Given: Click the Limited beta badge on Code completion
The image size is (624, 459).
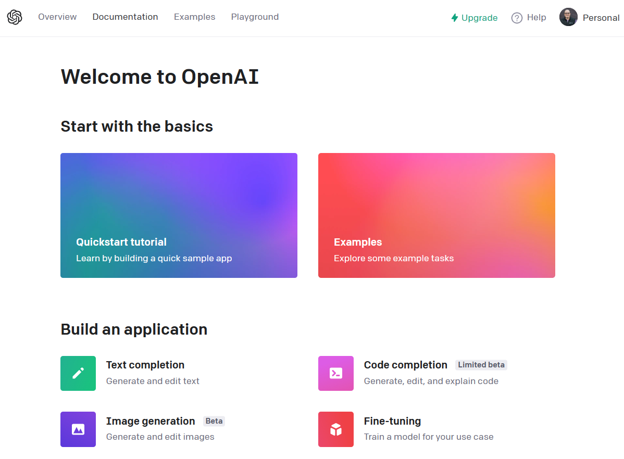Looking at the screenshot, I should pyautogui.click(x=481, y=365).
